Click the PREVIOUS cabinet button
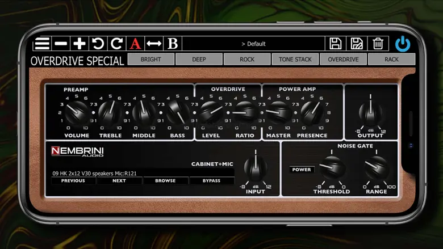Image resolution: width=443 pixels, height=249 pixels. (x=73, y=181)
